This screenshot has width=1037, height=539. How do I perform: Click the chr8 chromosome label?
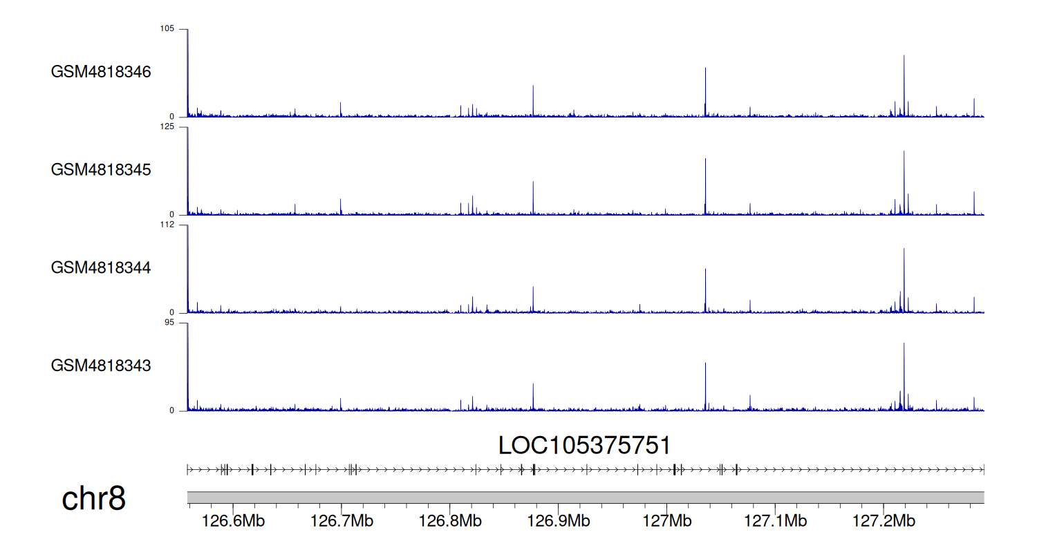[x=93, y=498]
